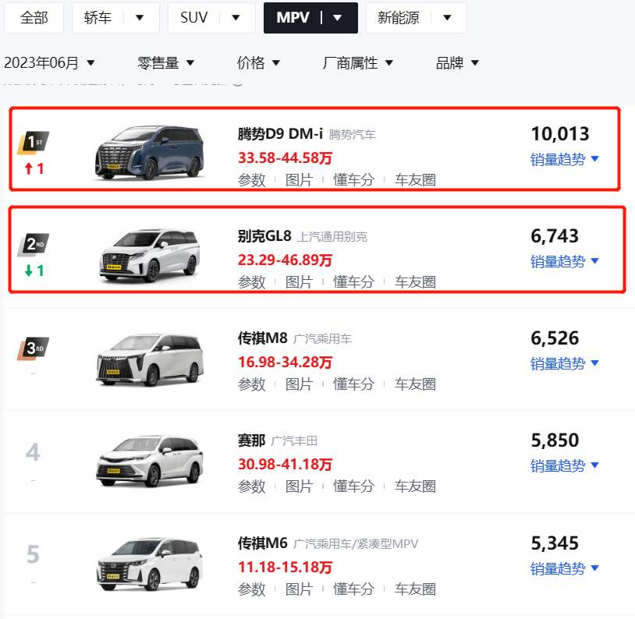Open 车友圈 link for 赛那
Screen dimensions: 635x619
tap(415, 486)
